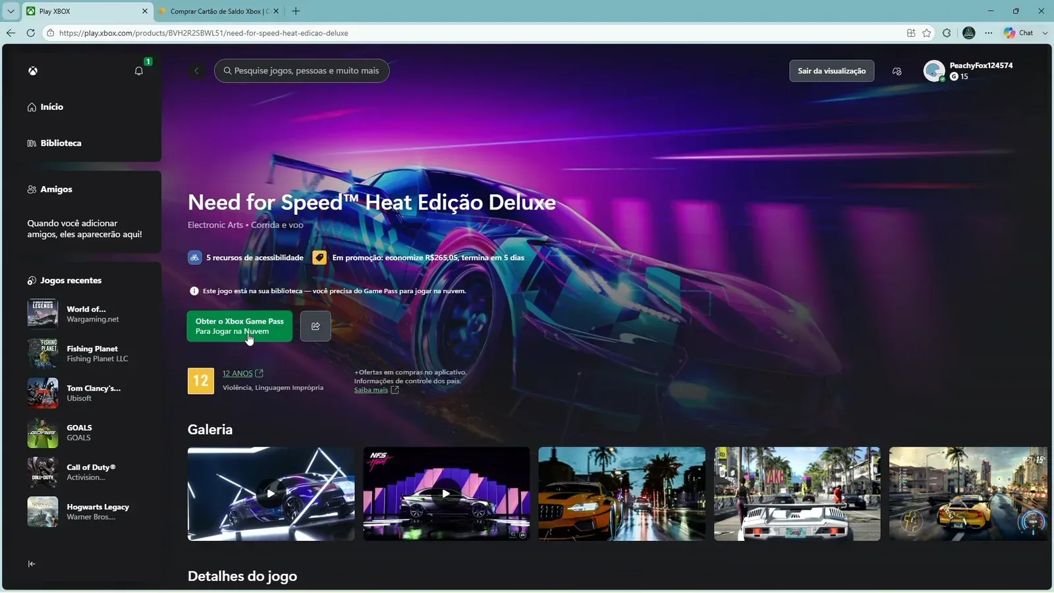Open orange car screenshot thumbnail
This screenshot has height=593, width=1054.
[622, 494]
